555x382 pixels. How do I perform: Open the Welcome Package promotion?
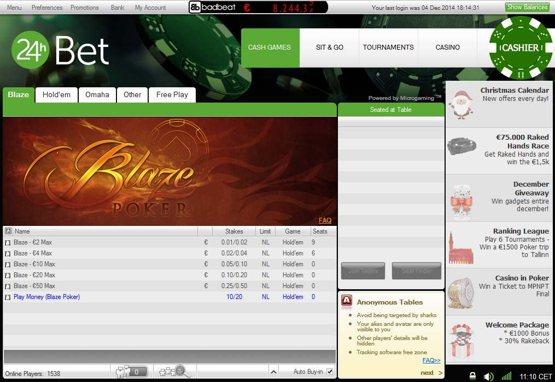tap(499, 339)
